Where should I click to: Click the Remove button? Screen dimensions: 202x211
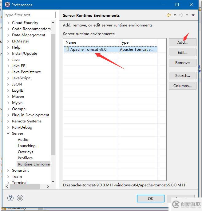(183, 62)
